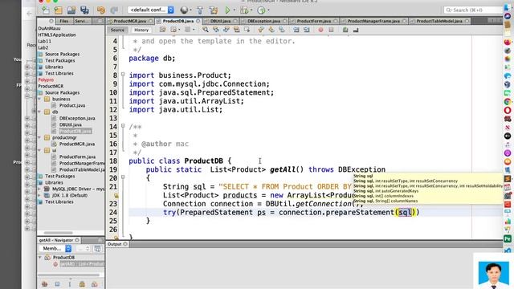Screen dimensions: 514x289
Task: Switch to the ProductManagerFrame.java editor tab
Action: point(373,21)
